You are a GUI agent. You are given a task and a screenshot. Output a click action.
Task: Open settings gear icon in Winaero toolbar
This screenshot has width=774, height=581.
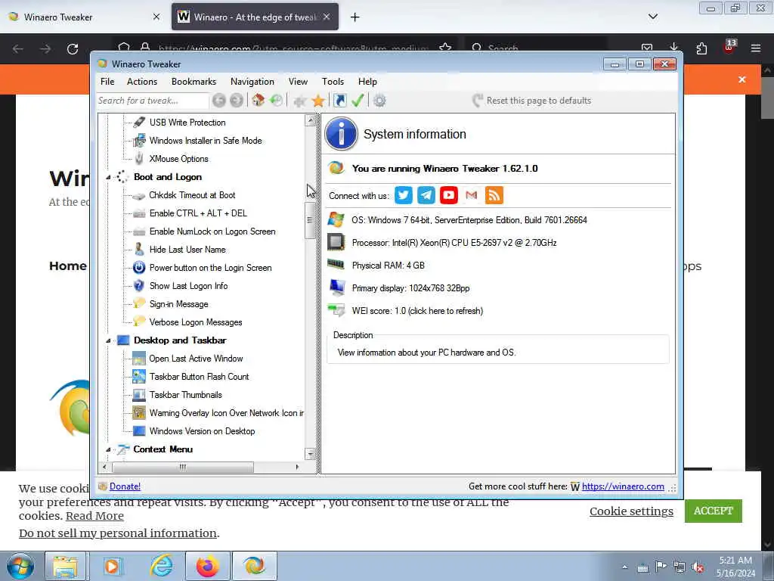click(x=379, y=101)
